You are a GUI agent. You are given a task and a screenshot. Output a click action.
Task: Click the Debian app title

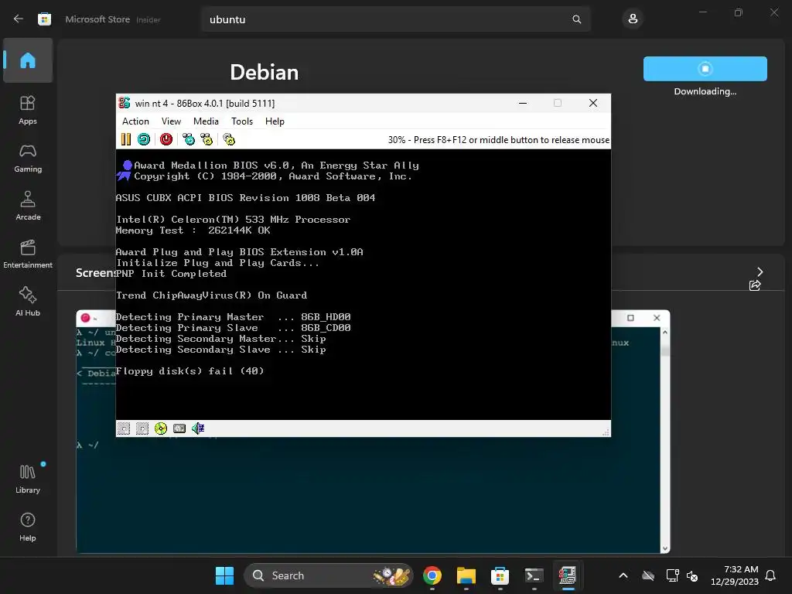(265, 72)
